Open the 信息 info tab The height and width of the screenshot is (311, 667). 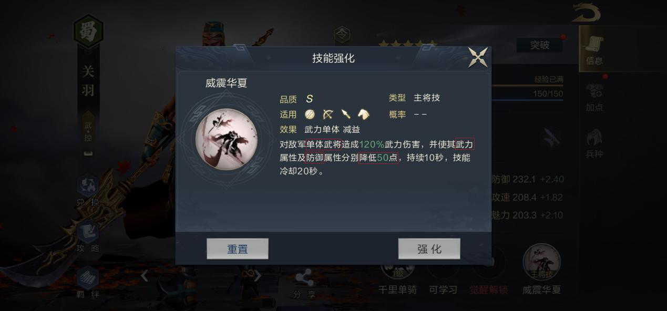pos(594,51)
